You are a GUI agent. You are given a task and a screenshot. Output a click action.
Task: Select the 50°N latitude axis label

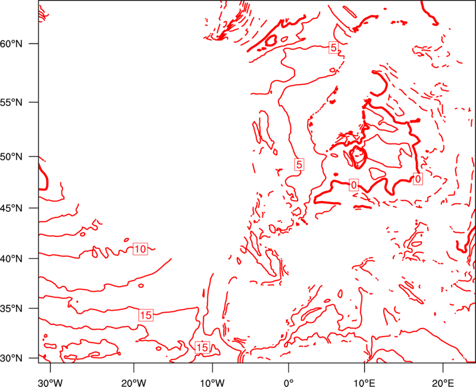tap(11, 157)
